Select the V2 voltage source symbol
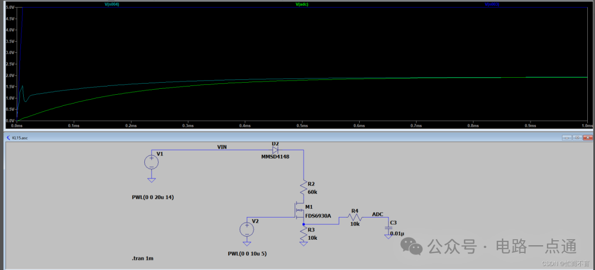Screen dimensions: 595x270 (247, 229)
